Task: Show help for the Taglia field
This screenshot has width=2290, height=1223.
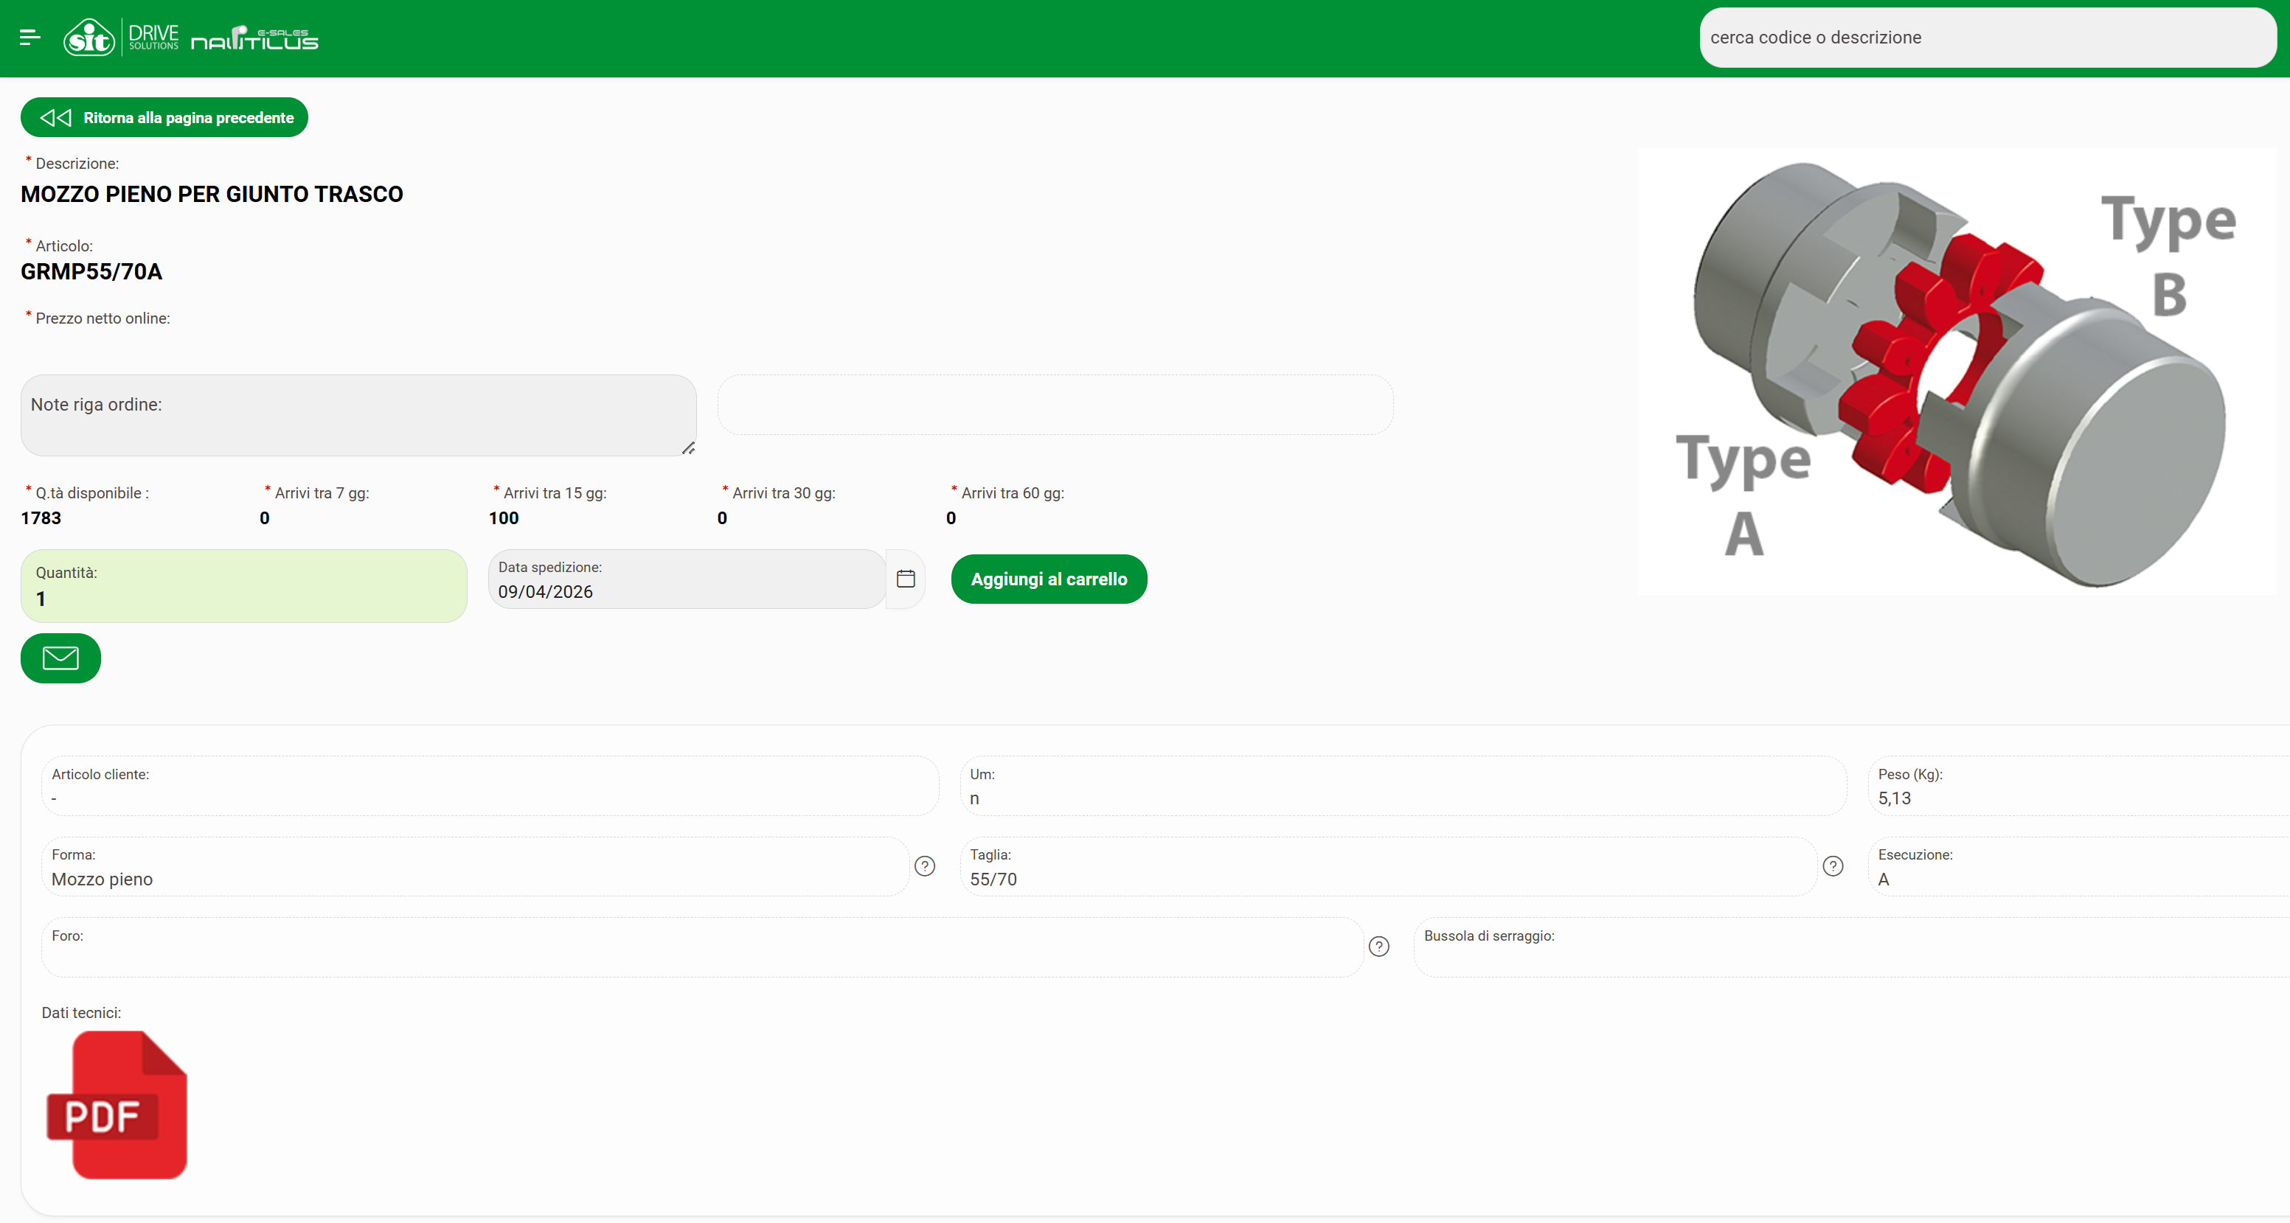Action: click(x=1832, y=865)
